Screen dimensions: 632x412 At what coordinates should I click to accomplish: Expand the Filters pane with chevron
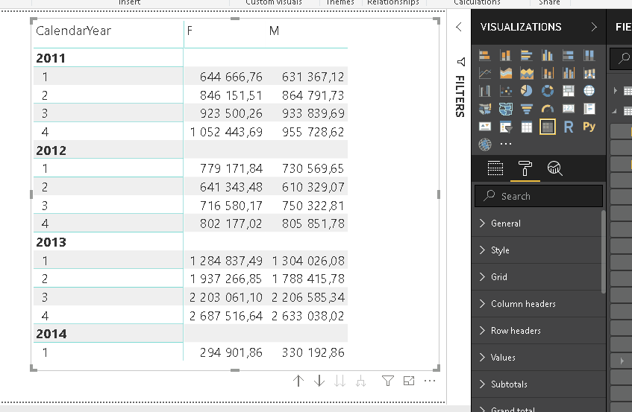coord(459,27)
